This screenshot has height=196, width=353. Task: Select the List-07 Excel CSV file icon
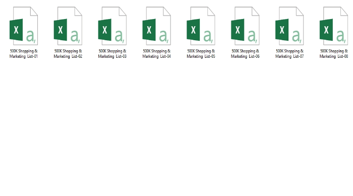click(289, 26)
